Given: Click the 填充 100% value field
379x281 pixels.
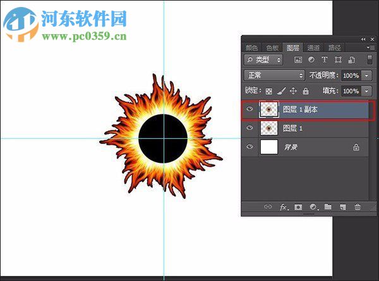Looking at the screenshot, I should click(x=351, y=91).
